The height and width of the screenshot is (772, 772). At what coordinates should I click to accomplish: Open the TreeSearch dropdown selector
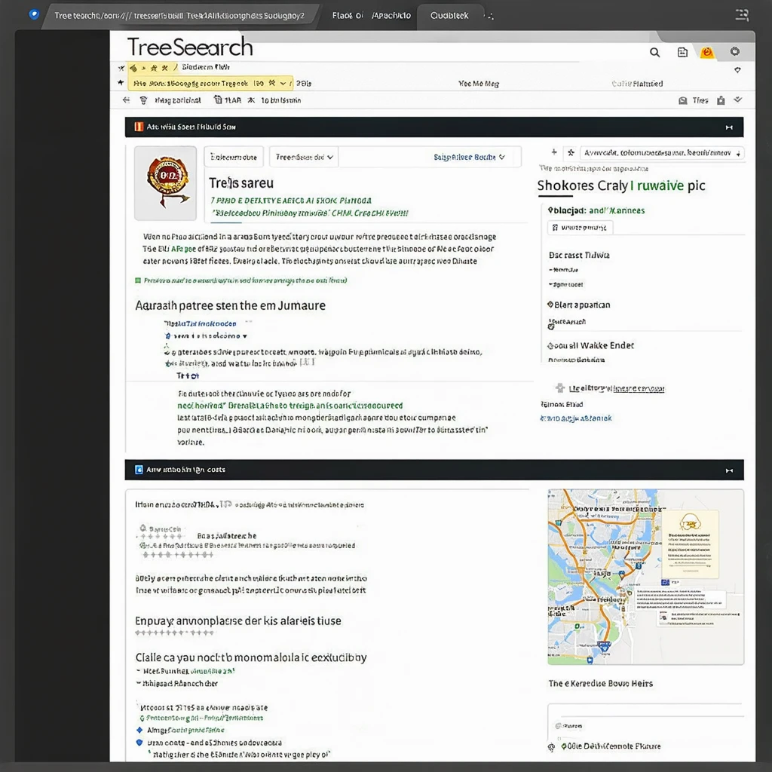coord(304,157)
